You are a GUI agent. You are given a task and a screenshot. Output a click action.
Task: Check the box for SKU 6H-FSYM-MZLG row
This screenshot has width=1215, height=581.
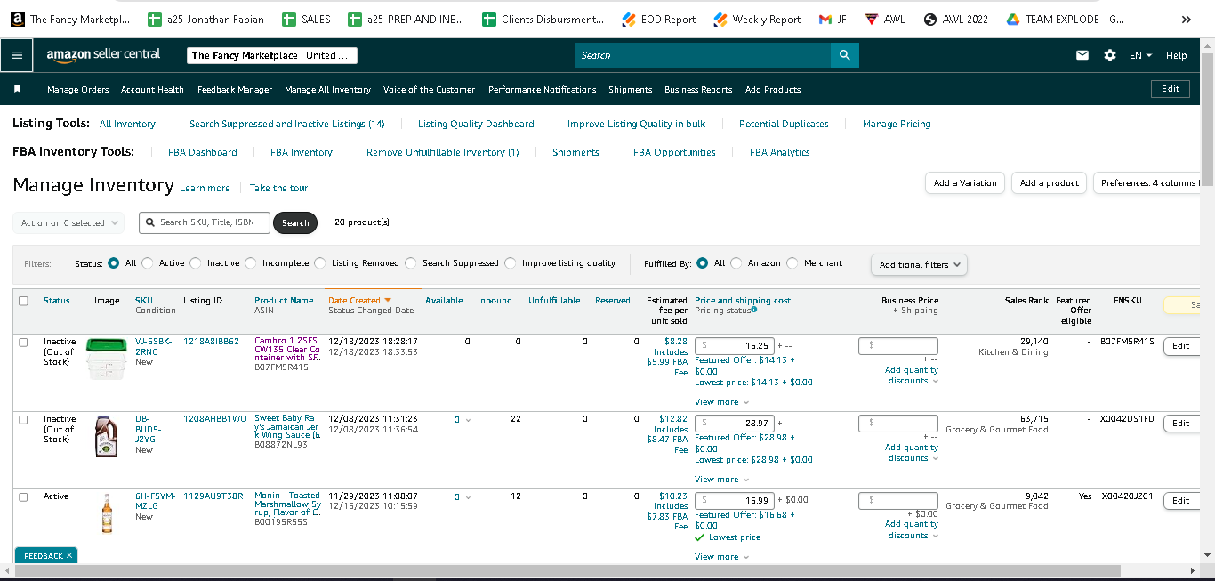pyautogui.click(x=23, y=496)
